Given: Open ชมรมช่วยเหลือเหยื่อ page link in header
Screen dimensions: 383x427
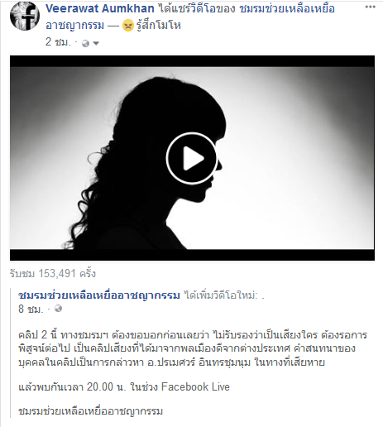Looking at the screenshot, I should 287,8.
